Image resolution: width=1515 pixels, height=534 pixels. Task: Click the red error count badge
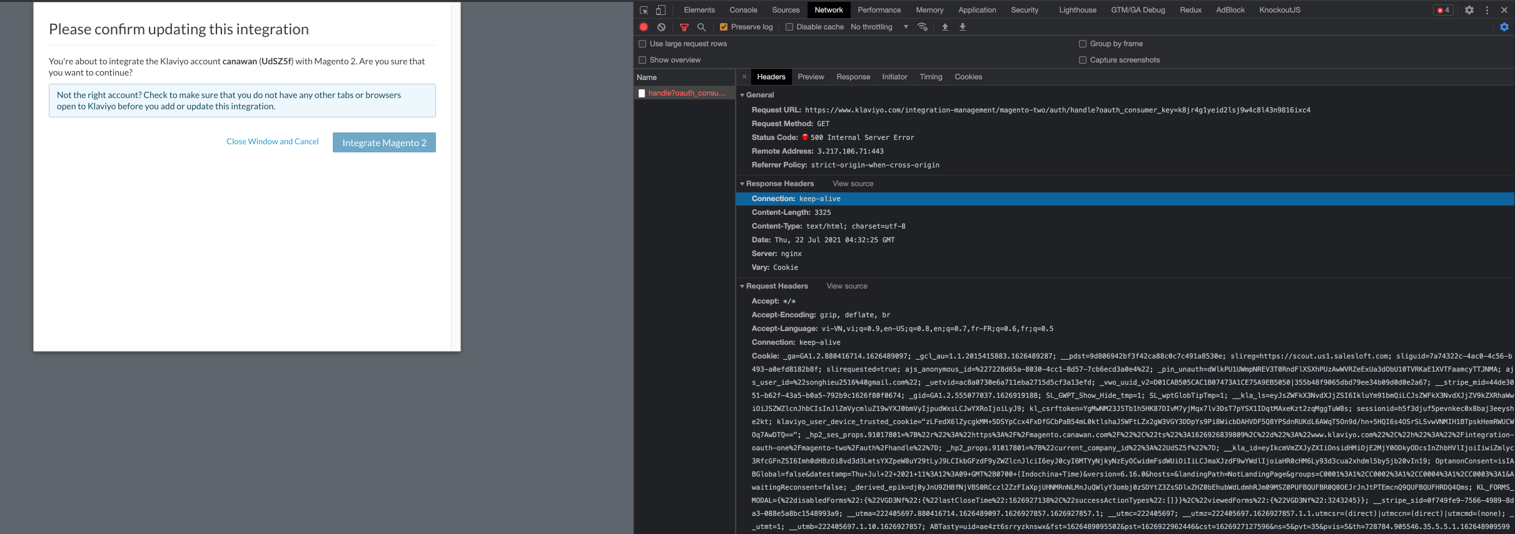tap(1443, 10)
